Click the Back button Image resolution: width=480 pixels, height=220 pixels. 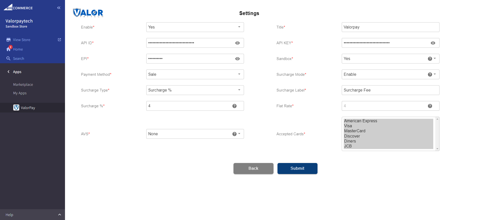click(x=253, y=168)
